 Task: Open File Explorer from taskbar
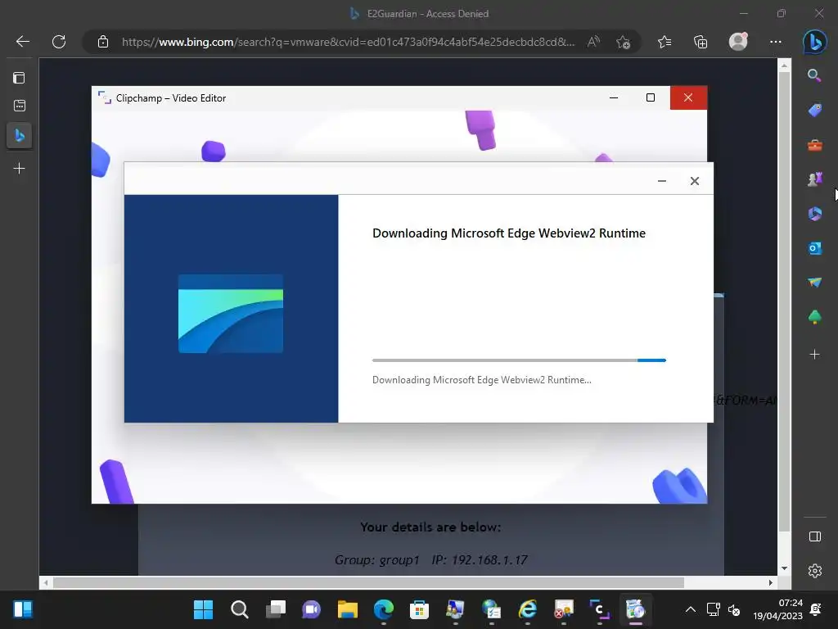347,609
